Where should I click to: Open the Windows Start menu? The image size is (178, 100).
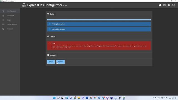[55, 98]
